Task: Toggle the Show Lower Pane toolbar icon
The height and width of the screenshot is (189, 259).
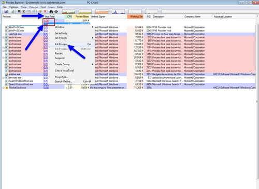Action: [28, 11]
